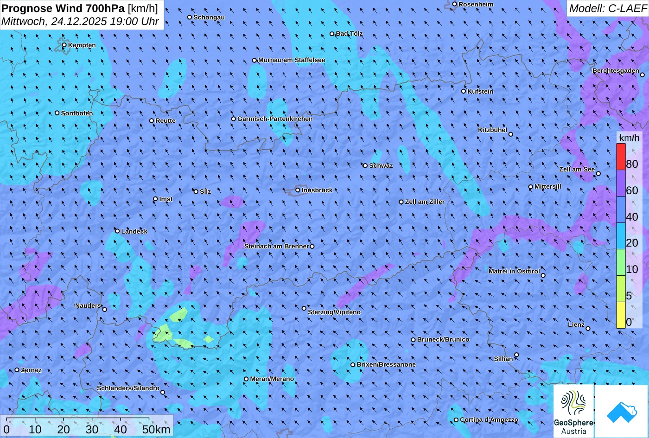
Task: Click the 'Matrei in Osttirol' label
Action: tap(514, 271)
